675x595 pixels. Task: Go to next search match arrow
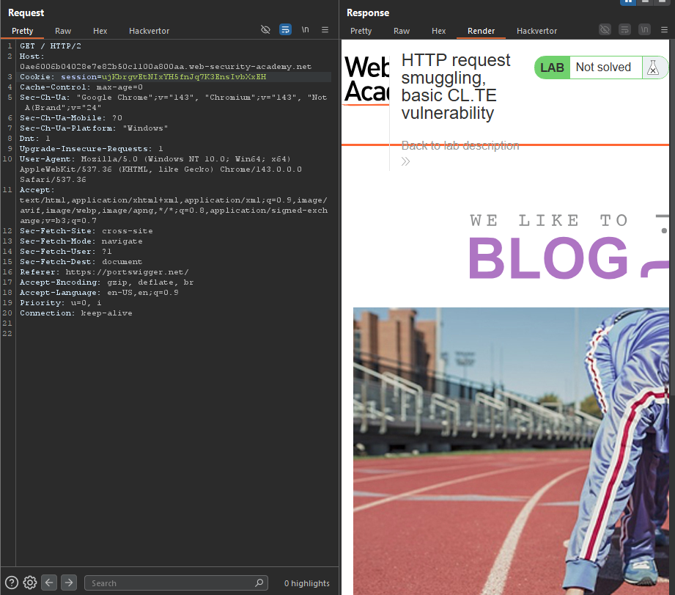click(69, 583)
